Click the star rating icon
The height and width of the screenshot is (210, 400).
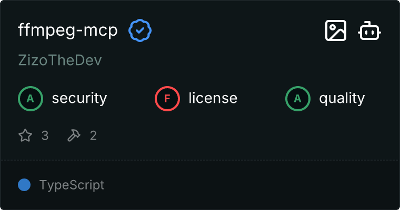click(25, 136)
